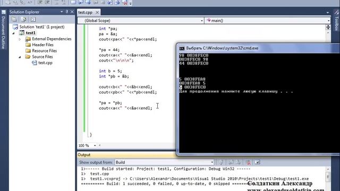This screenshot has height=191, width=340.
Task: Increase line indent via toolbar icon
Action: 47,2
